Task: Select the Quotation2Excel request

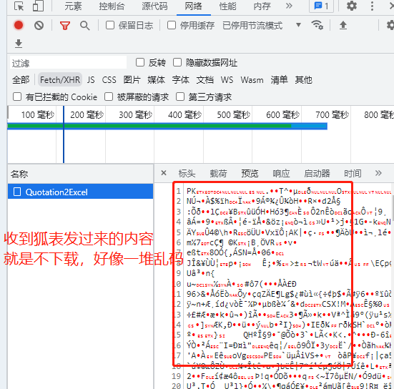Action: click(80, 192)
